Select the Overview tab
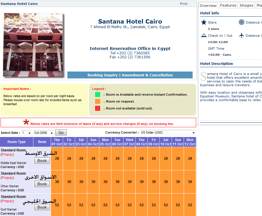The height and width of the screenshot is (216, 262). pyautogui.click(x=208, y=5)
